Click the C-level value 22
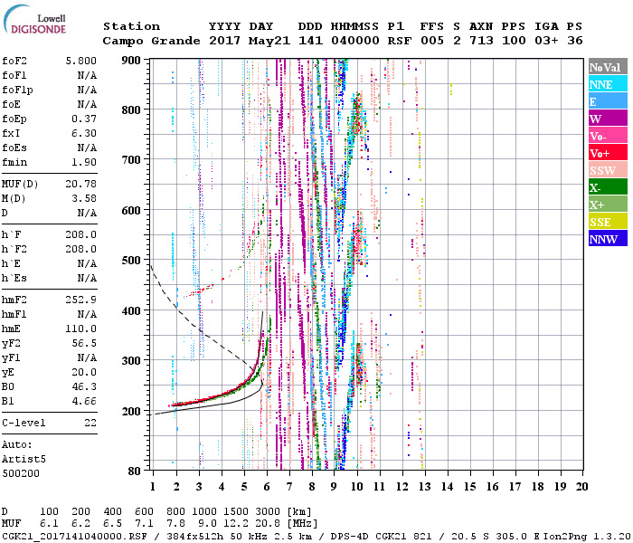Image resolution: width=633 pixels, height=543 pixels. coord(90,424)
